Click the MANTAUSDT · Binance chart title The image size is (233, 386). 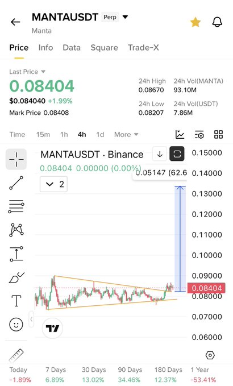tap(91, 155)
